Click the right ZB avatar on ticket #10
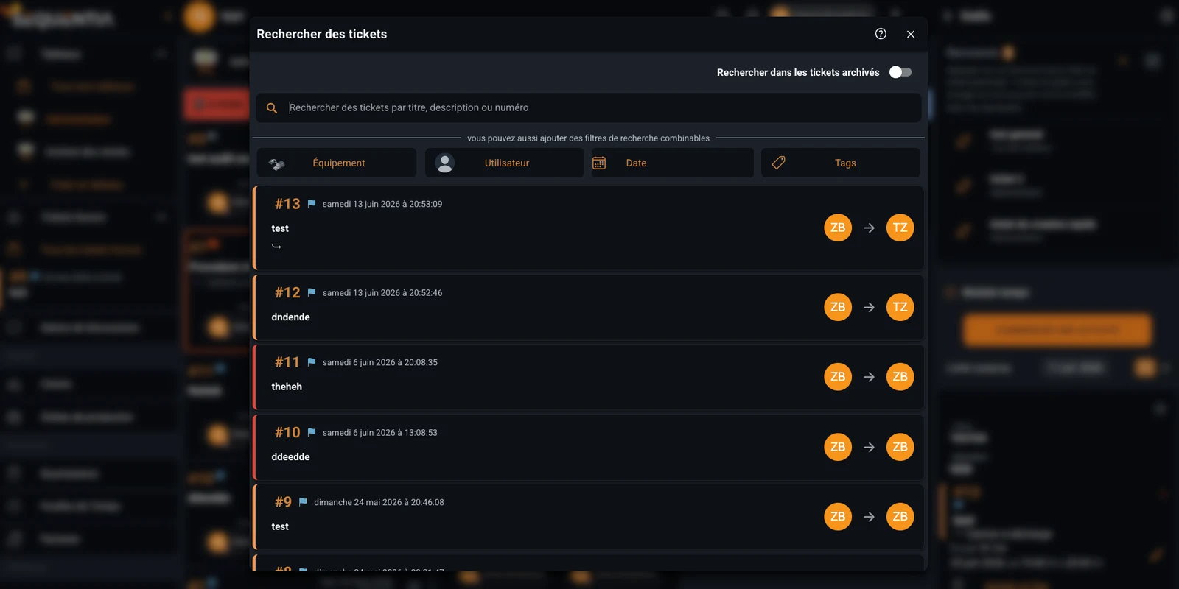Image resolution: width=1179 pixels, height=589 pixels. [x=900, y=447]
